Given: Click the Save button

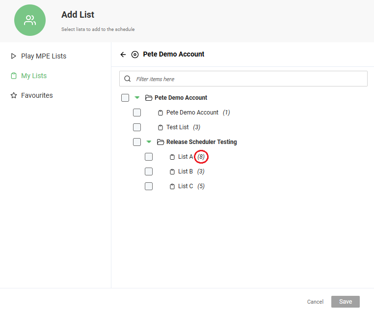Looking at the screenshot, I should pyautogui.click(x=346, y=302).
